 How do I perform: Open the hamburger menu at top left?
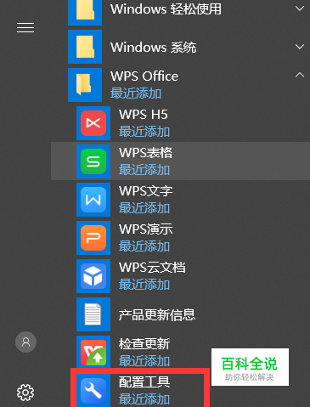pos(25,27)
